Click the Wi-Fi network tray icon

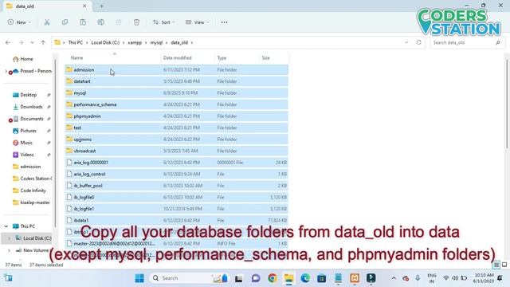coord(446,278)
